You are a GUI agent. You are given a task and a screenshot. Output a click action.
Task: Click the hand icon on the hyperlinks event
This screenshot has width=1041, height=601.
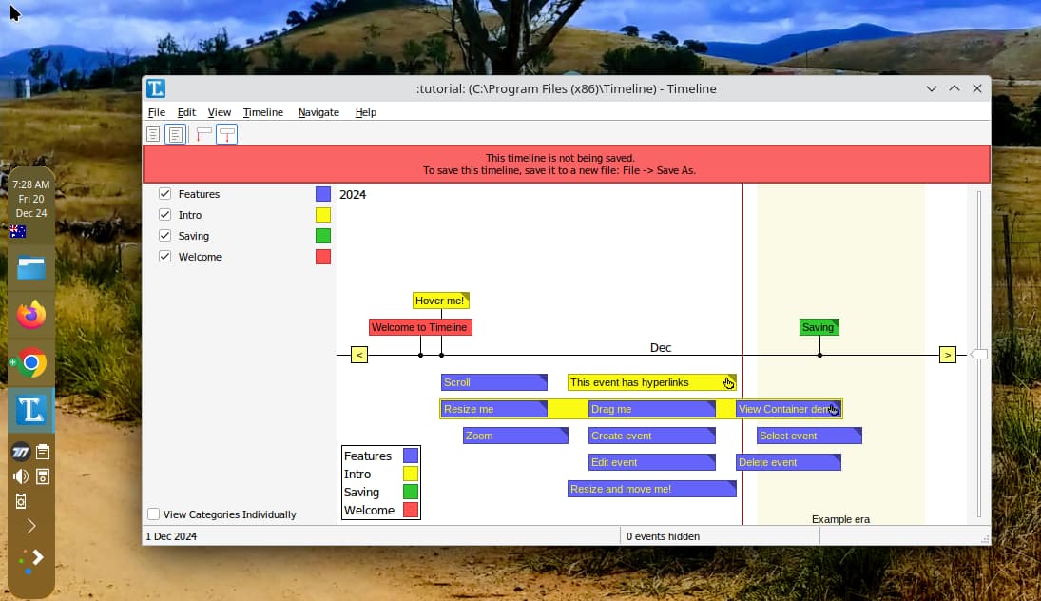[729, 383]
